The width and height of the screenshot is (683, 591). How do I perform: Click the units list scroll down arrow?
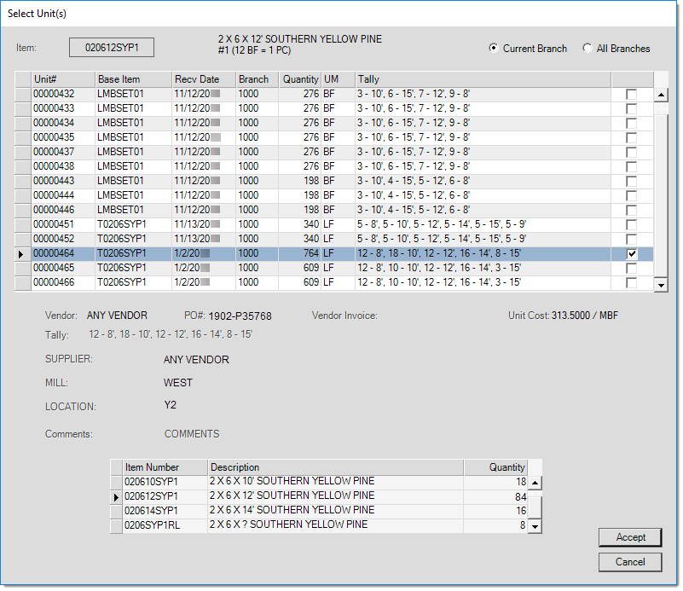661,285
